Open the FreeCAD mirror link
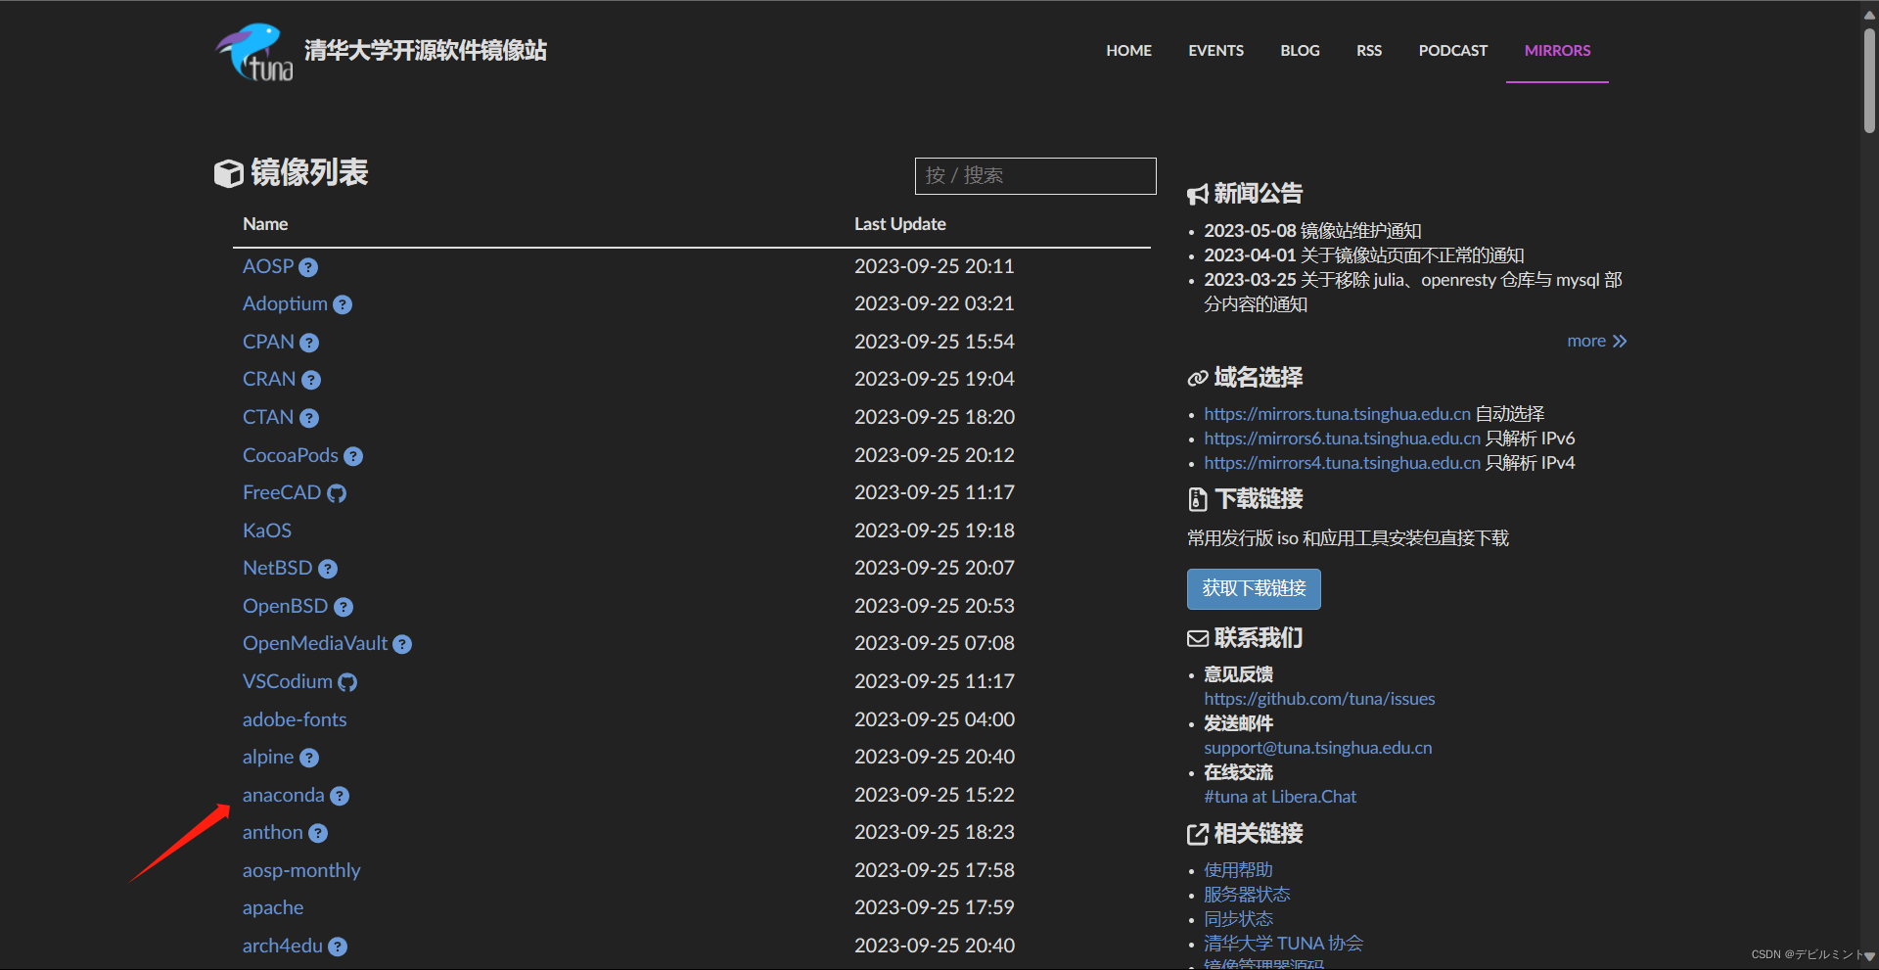 pos(282,492)
